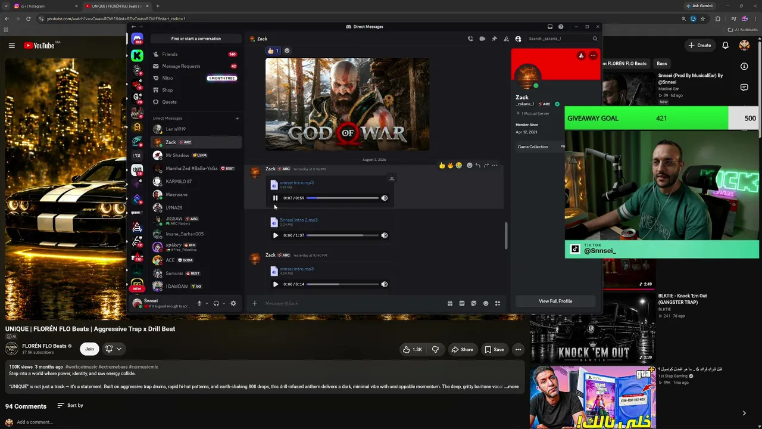The width and height of the screenshot is (762, 429).
Task: Play the 3:14 Snnsei intro.mp3 audio
Action: coord(275,284)
